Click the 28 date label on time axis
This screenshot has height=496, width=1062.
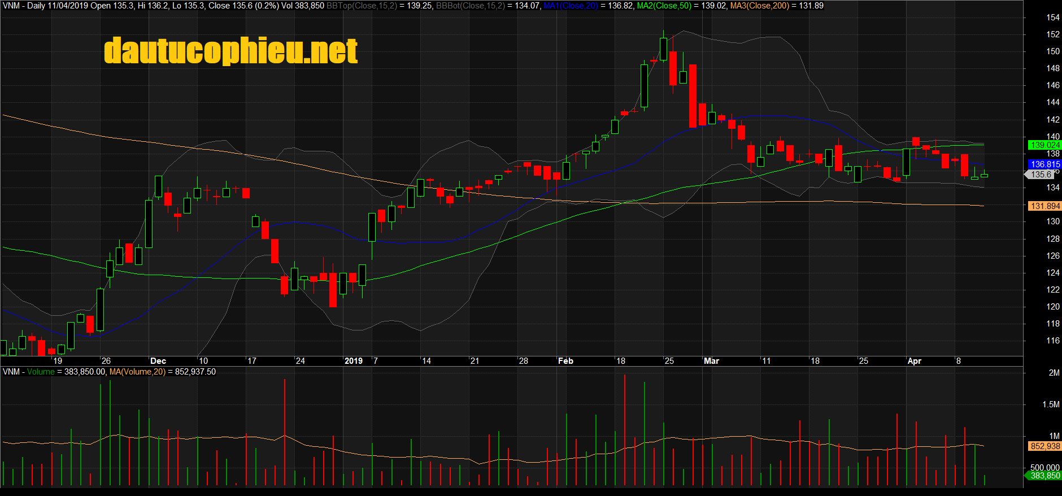523,361
